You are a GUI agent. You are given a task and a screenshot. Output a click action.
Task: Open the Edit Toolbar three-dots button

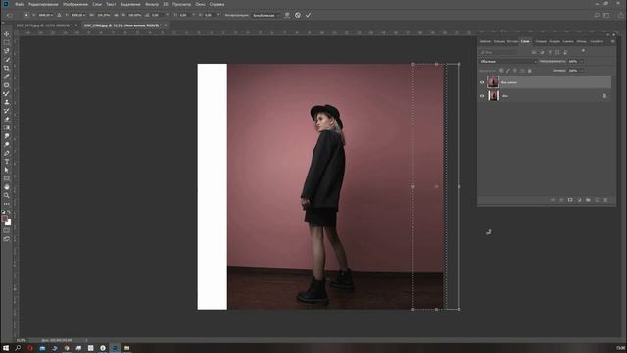[x=7, y=204]
